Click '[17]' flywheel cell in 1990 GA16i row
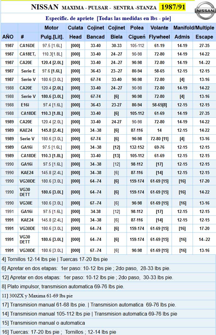This screenshot has width=216, height=335. point(159,164)
